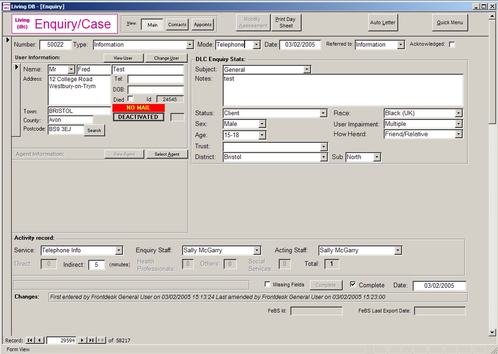498x354 pixels.
Task: Click the Living DB title bar icon
Action: [6, 6]
